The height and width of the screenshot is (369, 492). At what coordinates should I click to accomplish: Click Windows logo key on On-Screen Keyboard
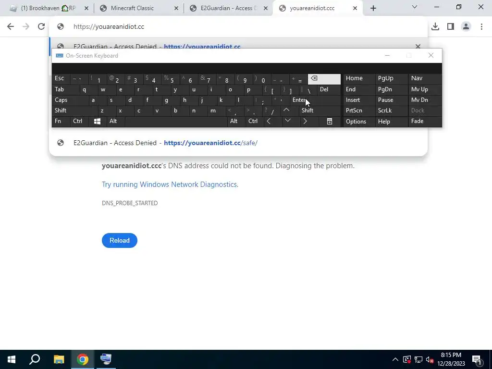coord(97,121)
